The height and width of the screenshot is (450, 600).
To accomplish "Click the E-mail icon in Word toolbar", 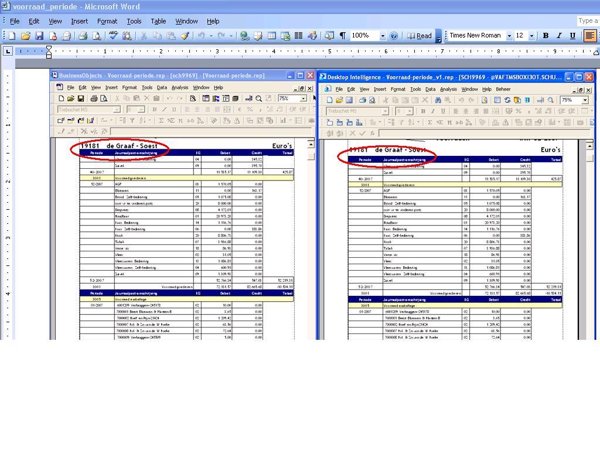I will tap(66, 36).
